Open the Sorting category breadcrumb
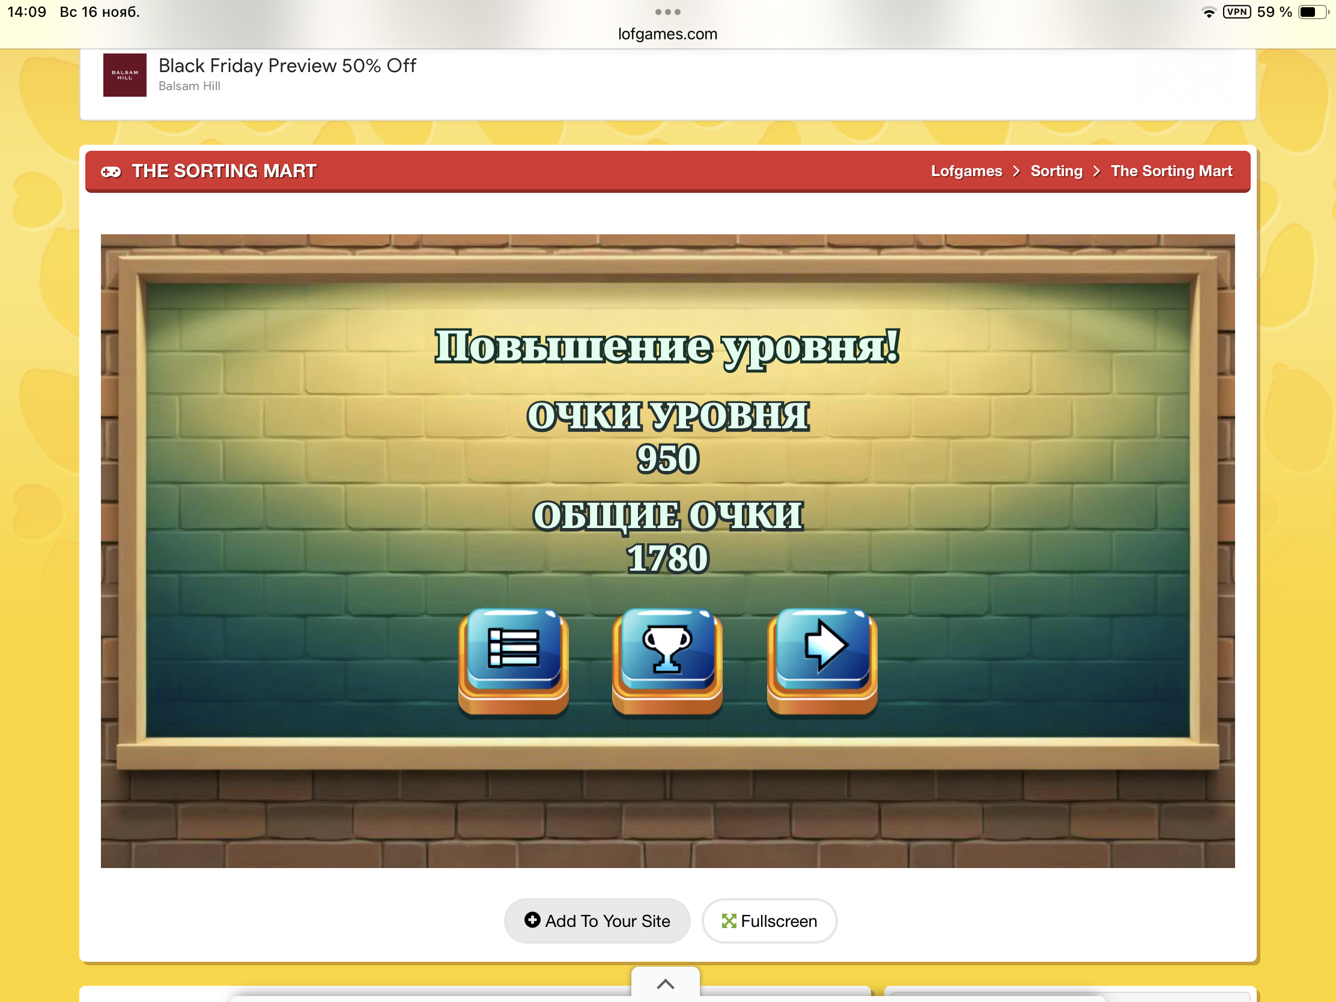The image size is (1336, 1002). (1055, 172)
